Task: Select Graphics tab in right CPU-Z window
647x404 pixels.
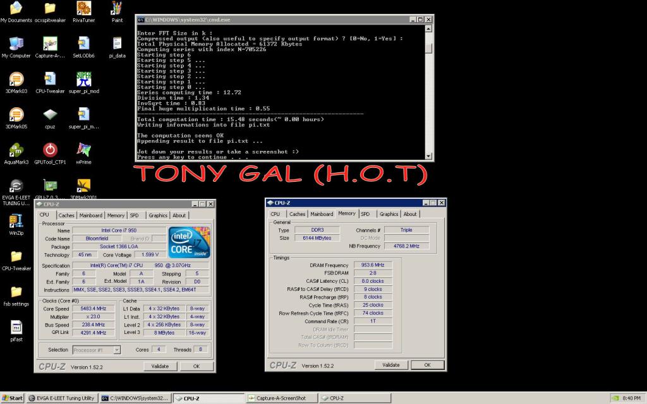Action: [x=389, y=214]
